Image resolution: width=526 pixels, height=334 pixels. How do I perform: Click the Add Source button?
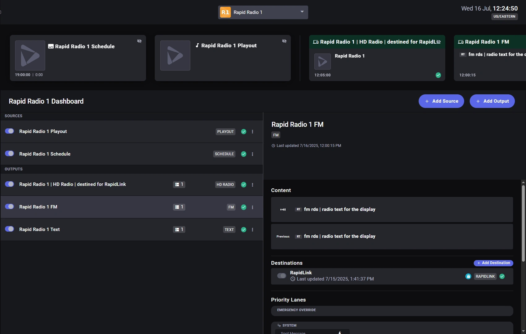click(x=441, y=101)
